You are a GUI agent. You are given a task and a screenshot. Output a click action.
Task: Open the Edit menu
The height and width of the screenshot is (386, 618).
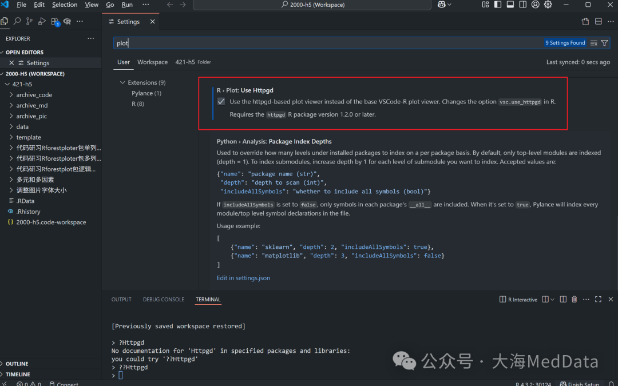[39, 5]
